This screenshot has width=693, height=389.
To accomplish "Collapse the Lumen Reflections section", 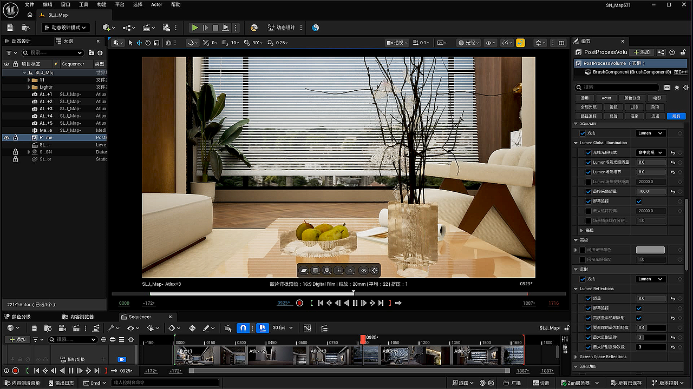I will coord(576,289).
